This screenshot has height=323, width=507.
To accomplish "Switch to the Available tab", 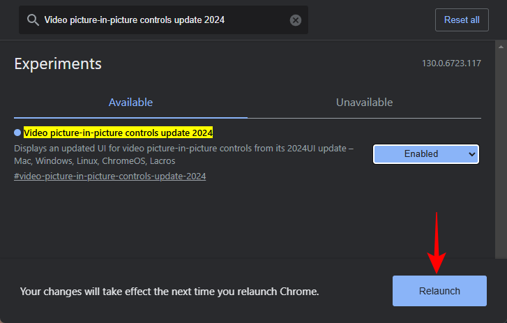I will tap(130, 103).
